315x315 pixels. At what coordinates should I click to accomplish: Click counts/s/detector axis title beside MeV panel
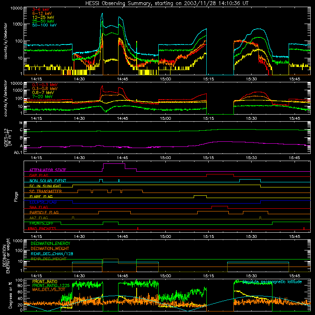[x=6, y=98]
